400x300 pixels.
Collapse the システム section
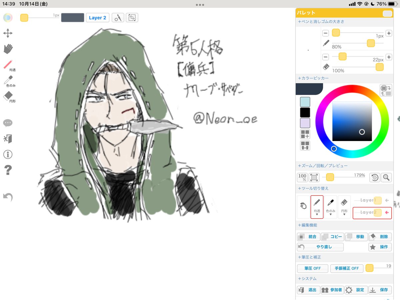point(308,279)
